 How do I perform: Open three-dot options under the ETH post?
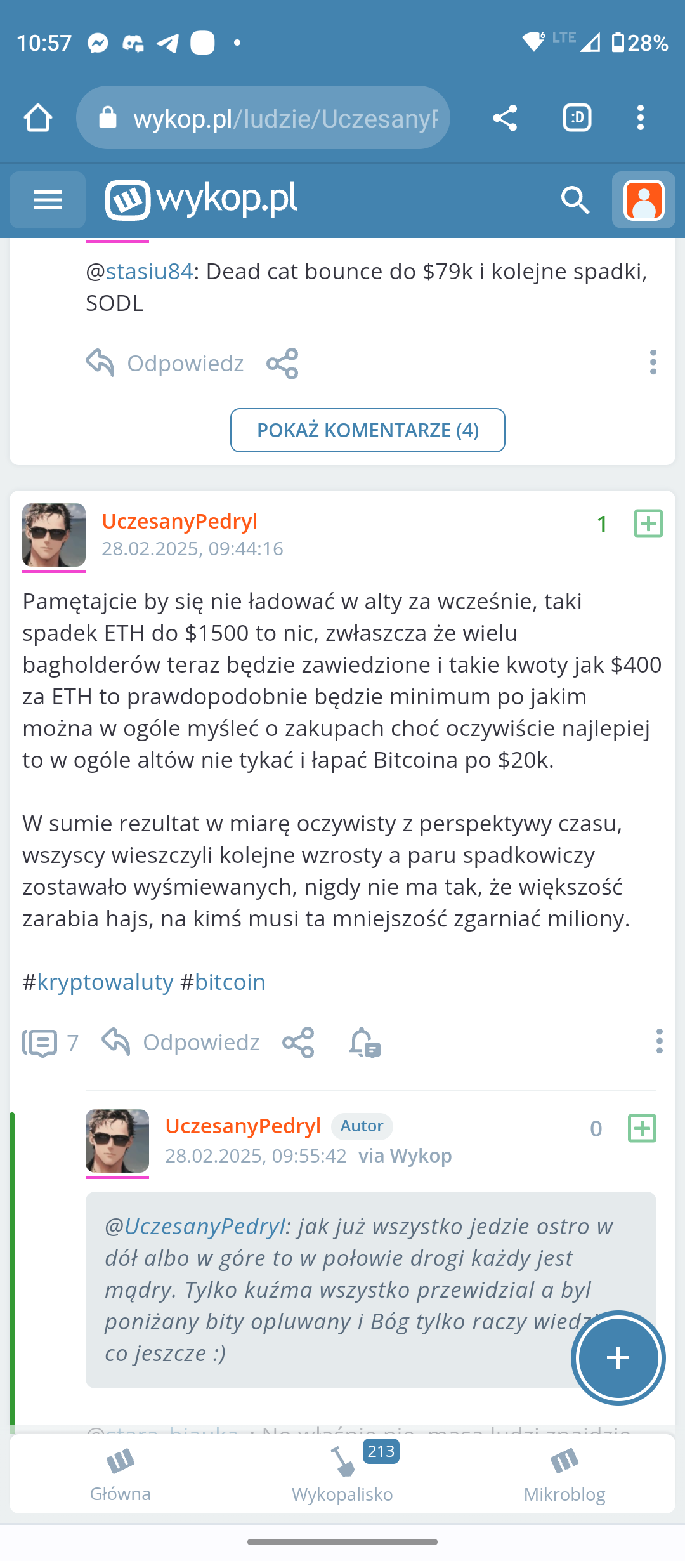pos(659,1041)
